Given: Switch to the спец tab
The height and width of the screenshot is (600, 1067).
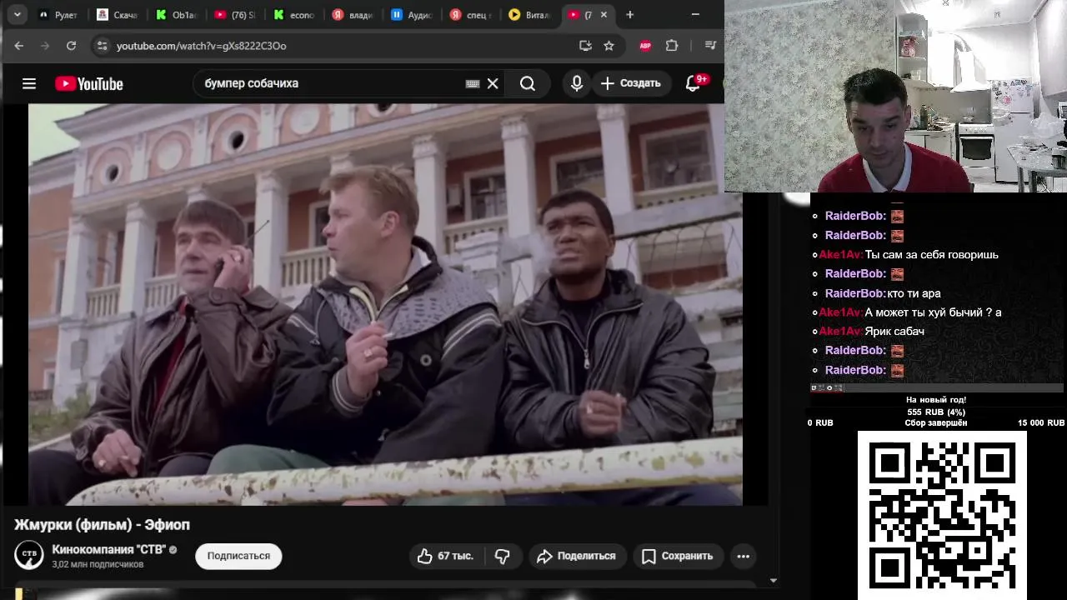Looking at the screenshot, I should click(x=470, y=15).
